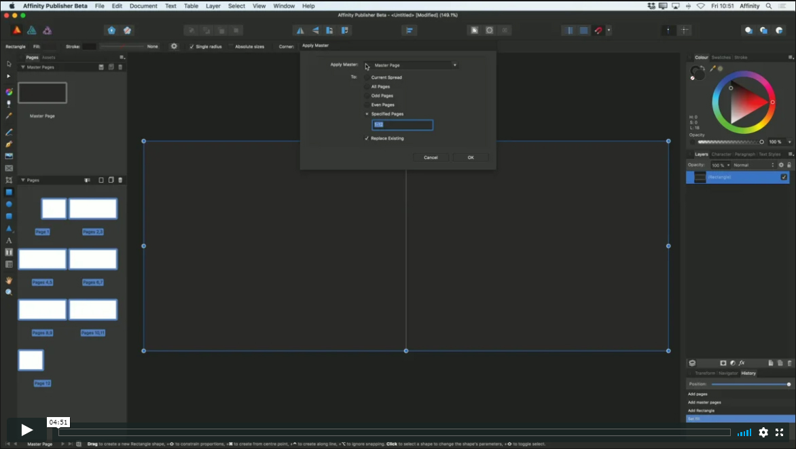Click Cancel in Apply Master dialog
This screenshot has height=449, width=796.
coord(431,158)
